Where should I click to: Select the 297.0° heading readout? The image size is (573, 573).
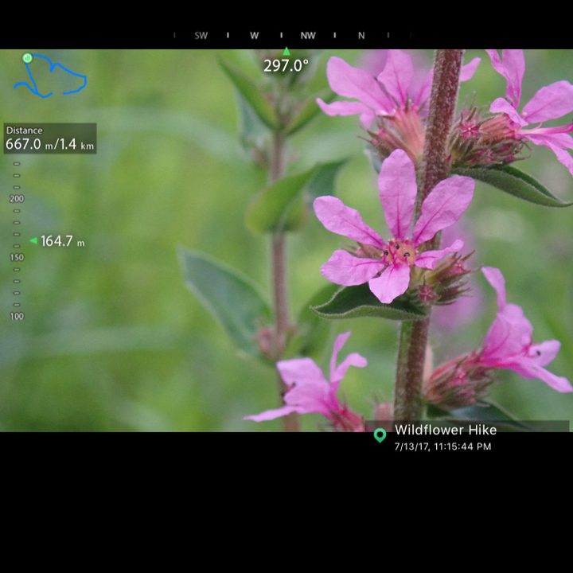286,66
